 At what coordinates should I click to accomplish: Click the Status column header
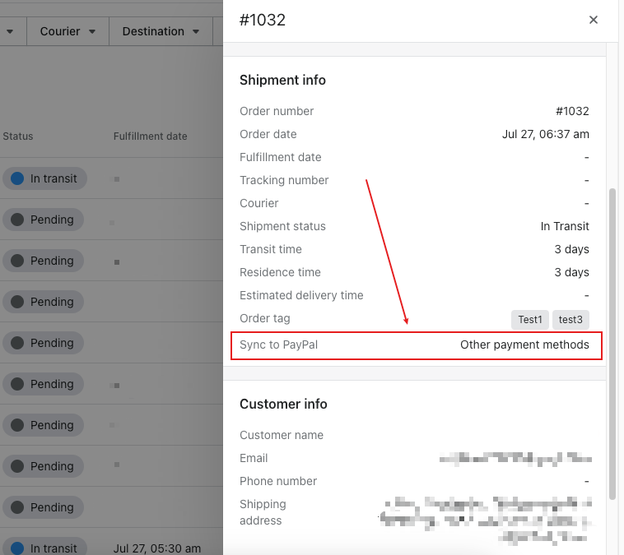18,136
